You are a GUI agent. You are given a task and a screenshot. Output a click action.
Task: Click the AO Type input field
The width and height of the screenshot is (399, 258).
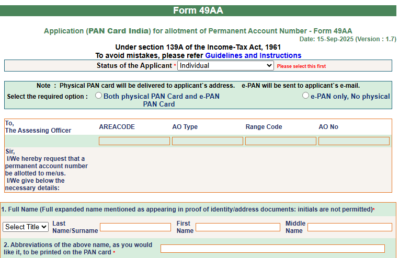208,141
